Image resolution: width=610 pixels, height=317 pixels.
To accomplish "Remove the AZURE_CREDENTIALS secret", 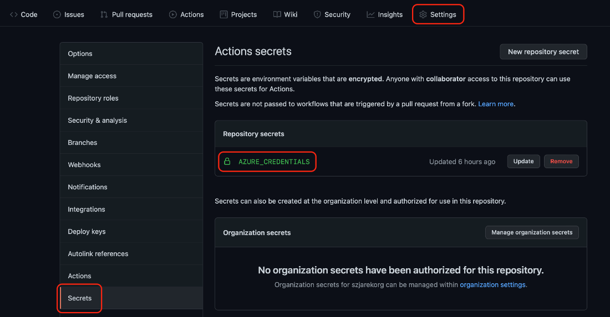I will 561,162.
